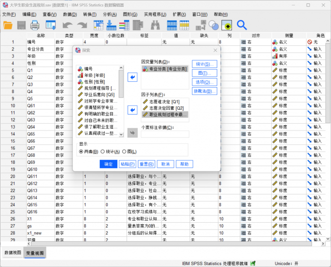
Task: Click the 个案标注依据 input field
Action: [x=165, y=134]
